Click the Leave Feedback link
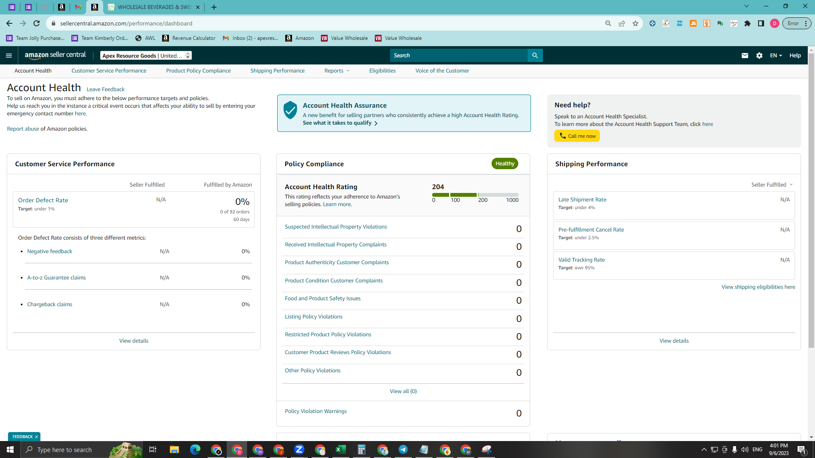The image size is (815, 458). 105,89
